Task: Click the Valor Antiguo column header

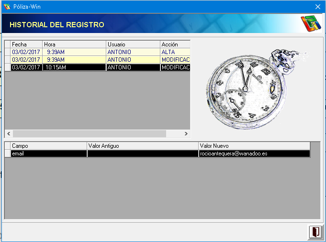Action: point(143,146)
